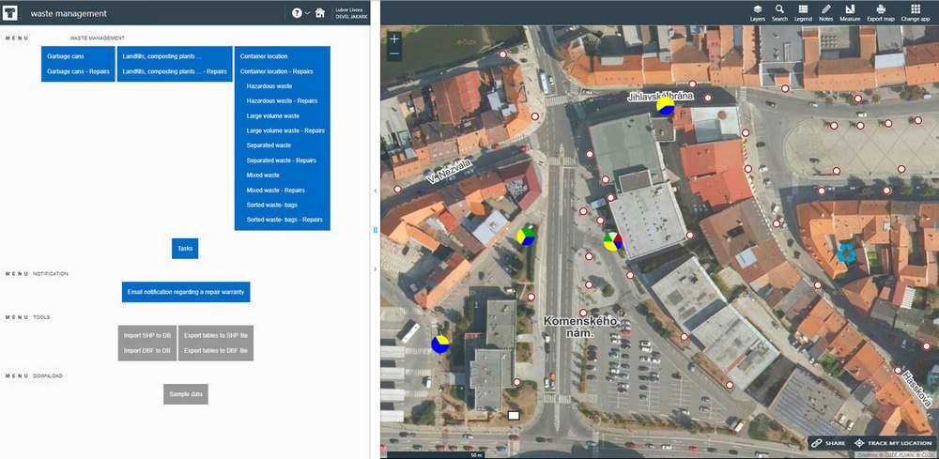Click the Export map printer icon
Viewport: 939px width, 459px height.
click(881, 12)
